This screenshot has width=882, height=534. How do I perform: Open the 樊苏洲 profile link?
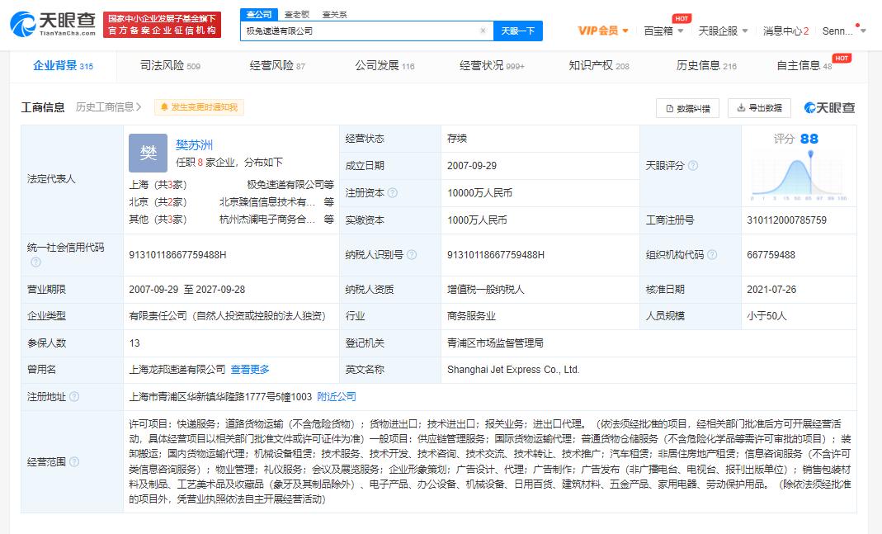click(x=194, y=144)
